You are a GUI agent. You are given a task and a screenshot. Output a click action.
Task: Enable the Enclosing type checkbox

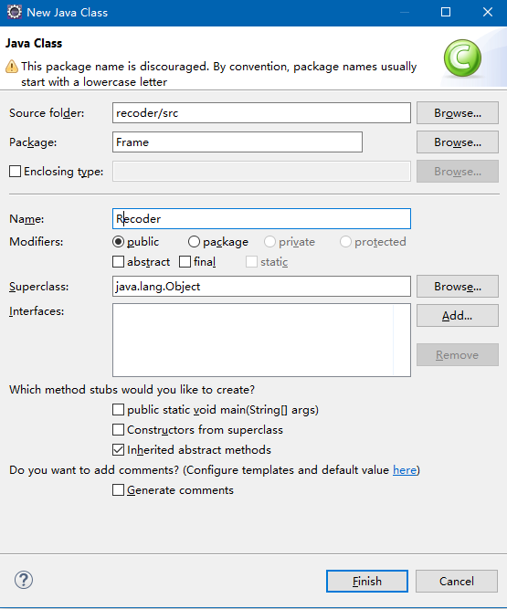pos(15,172)
